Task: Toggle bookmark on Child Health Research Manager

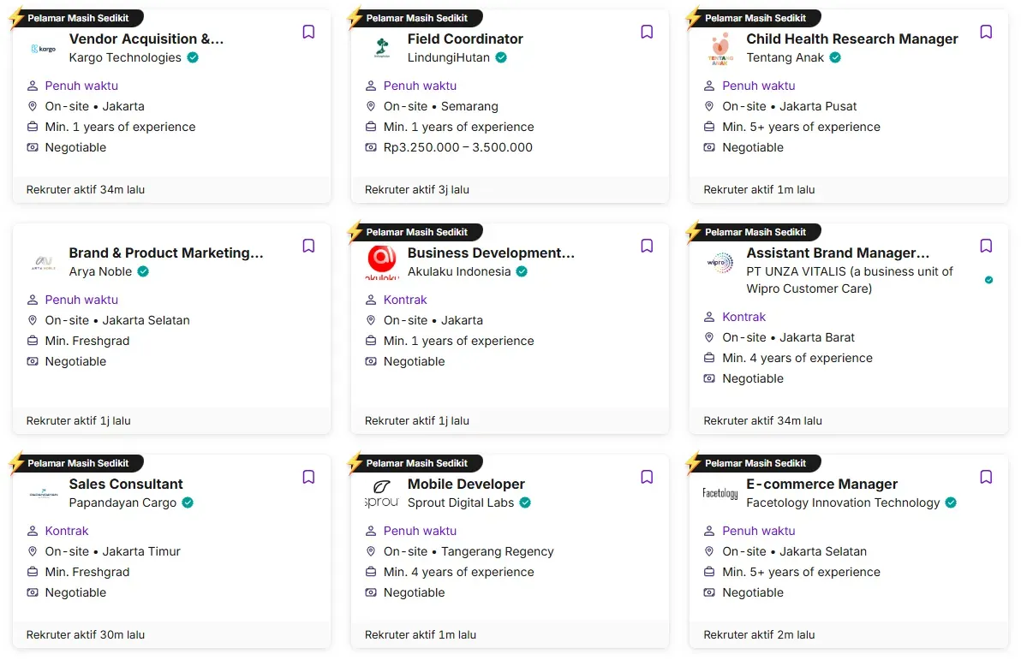Action: click(986, 32)
